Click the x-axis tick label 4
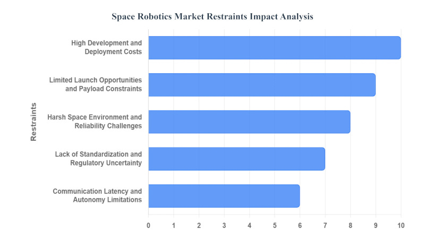The height and width of the screenshot is (239, 425). click(x=249, y=225)
